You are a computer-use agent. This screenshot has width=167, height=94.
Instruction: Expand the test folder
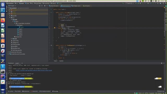11,39
